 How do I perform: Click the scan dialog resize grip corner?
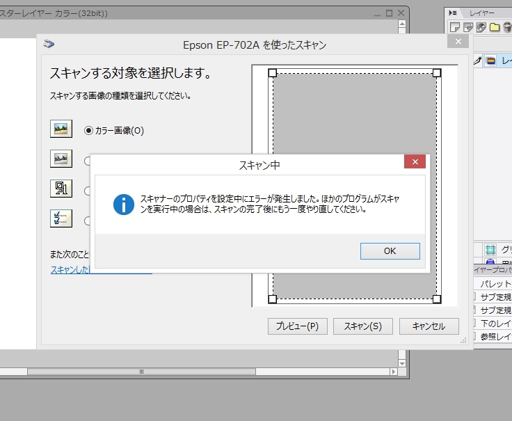point(463,341)
